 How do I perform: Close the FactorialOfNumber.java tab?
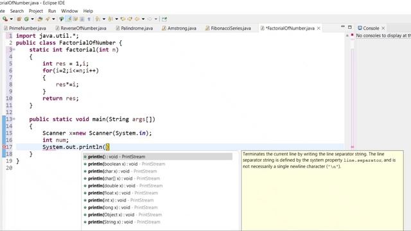[319, 28]
